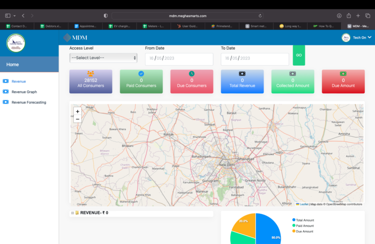The width and height of the screenshot is (375, 244).
Task: Open the Leaflet attribution link
Action: point(303,204)
